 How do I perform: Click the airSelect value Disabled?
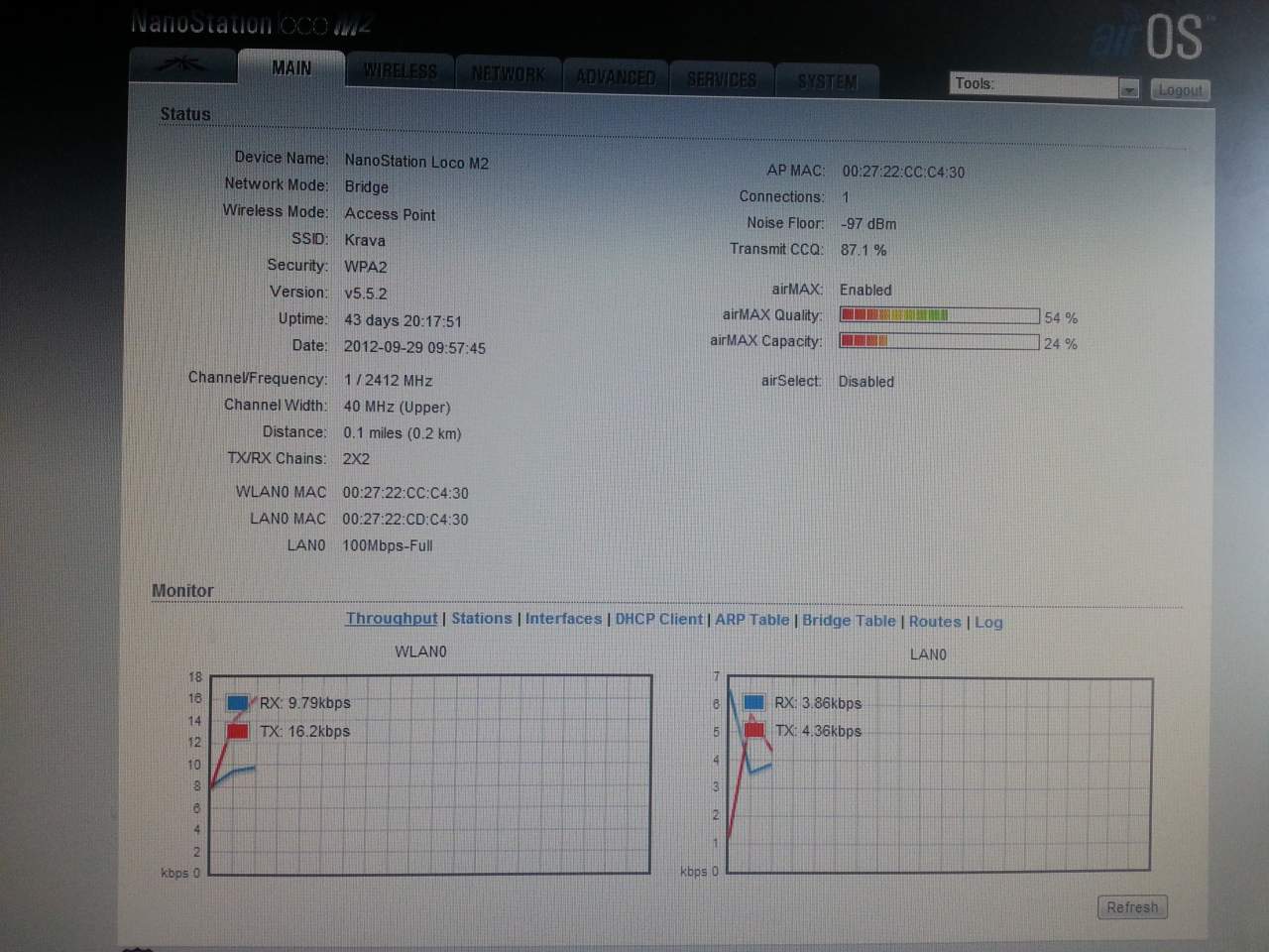(x=866, y=381)
